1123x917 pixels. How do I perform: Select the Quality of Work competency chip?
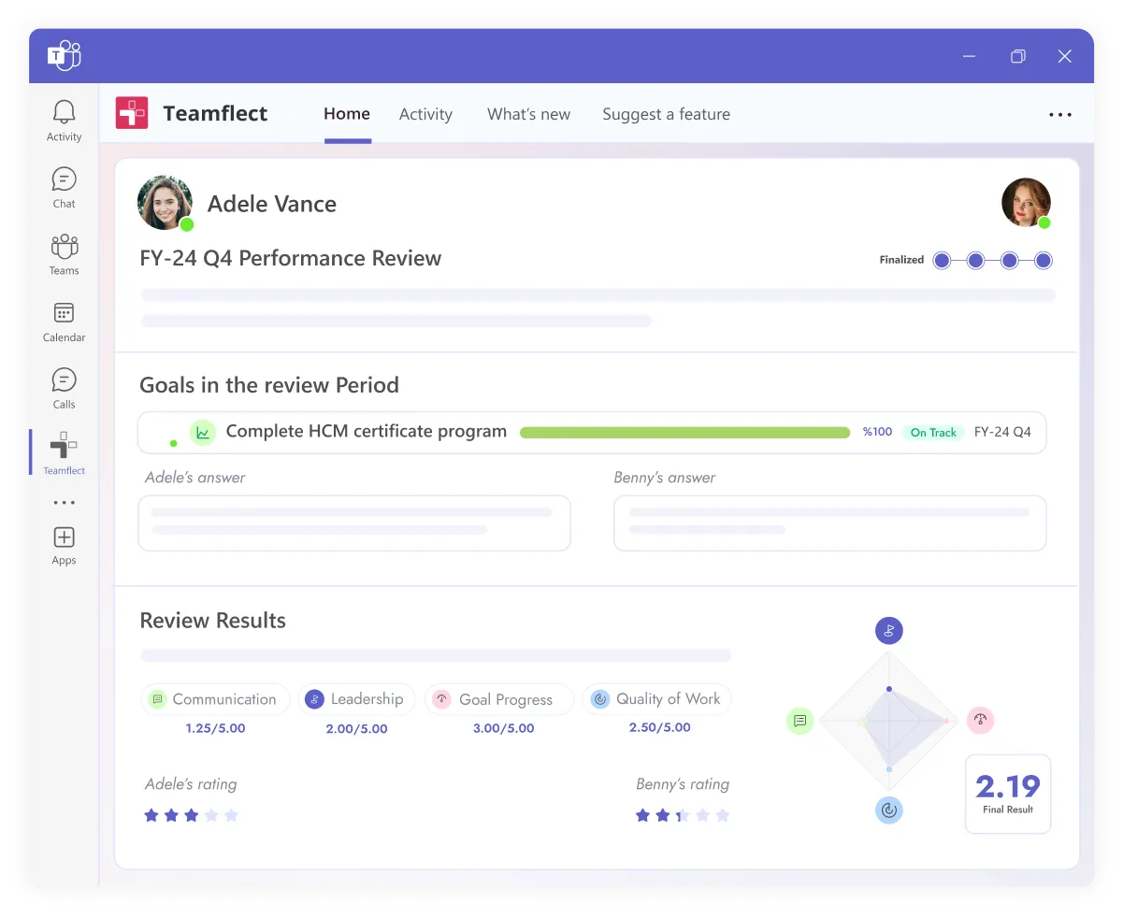656,699
